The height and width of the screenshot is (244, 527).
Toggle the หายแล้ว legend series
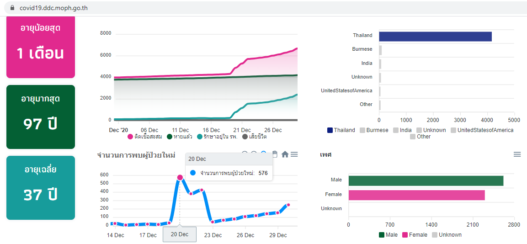coord(180,137)
